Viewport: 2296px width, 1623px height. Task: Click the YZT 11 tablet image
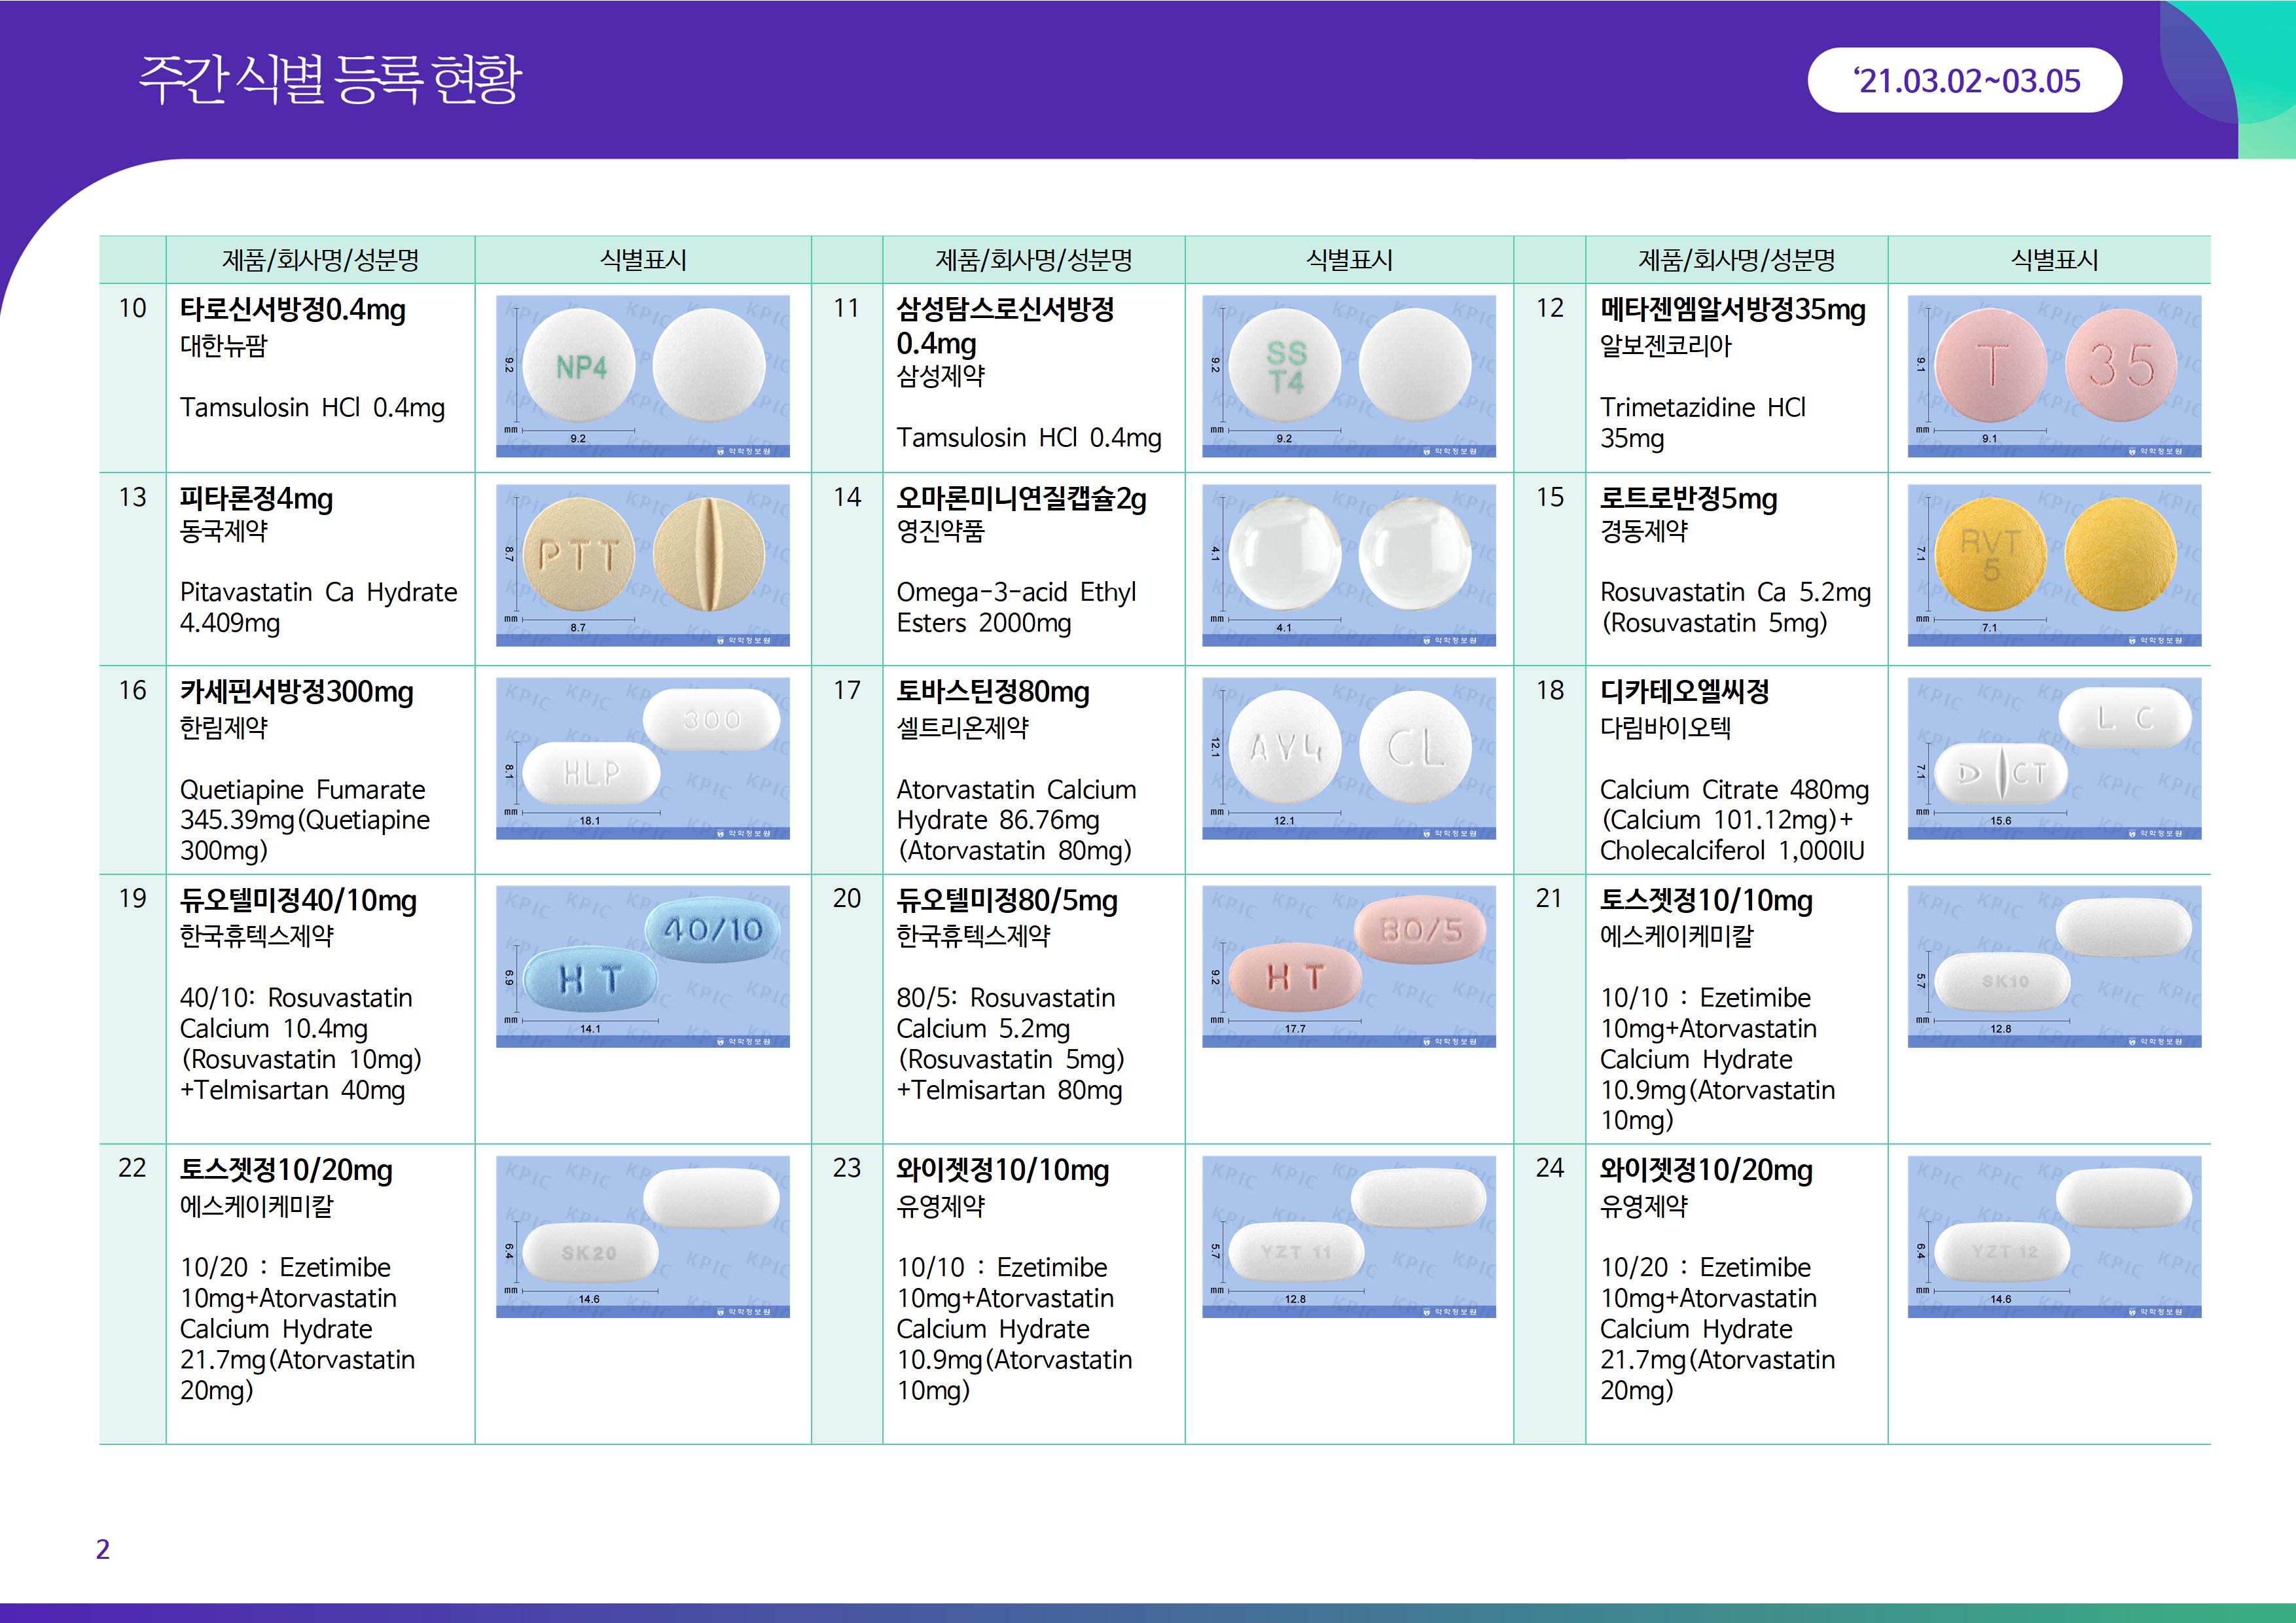click(x=1348, y=1235)
